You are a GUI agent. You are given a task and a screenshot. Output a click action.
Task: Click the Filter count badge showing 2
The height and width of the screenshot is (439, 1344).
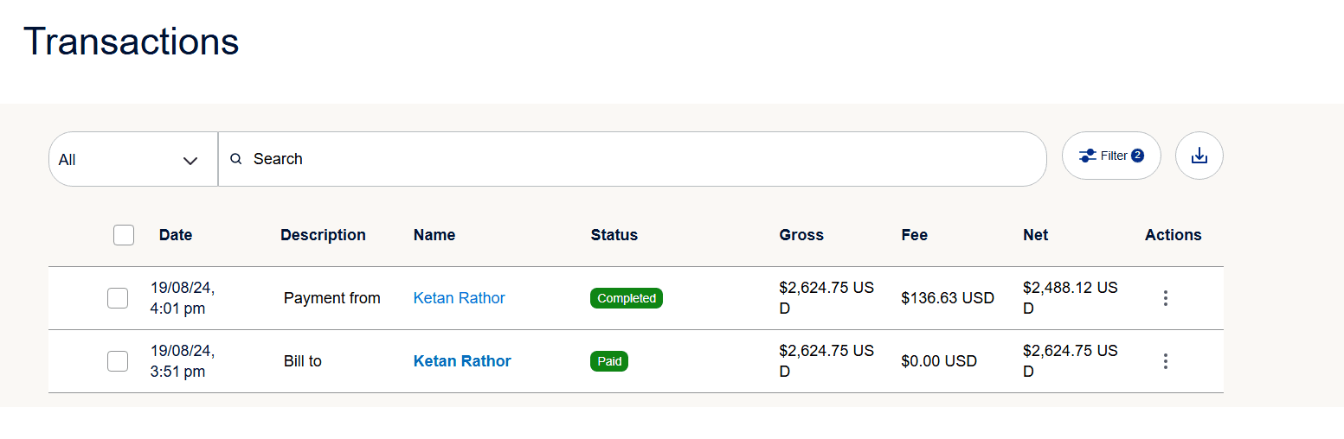[x=1137, y=156]
